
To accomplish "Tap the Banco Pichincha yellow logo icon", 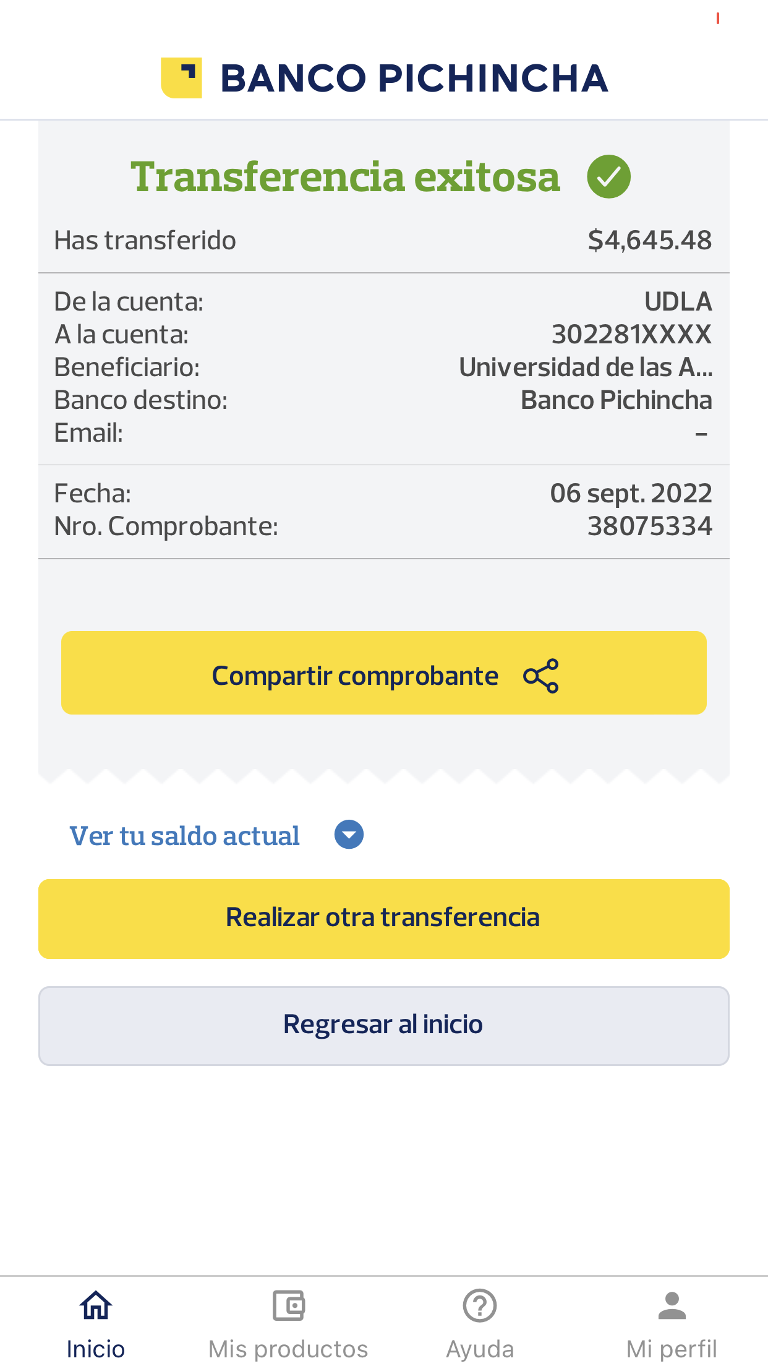I will [181, 78].
